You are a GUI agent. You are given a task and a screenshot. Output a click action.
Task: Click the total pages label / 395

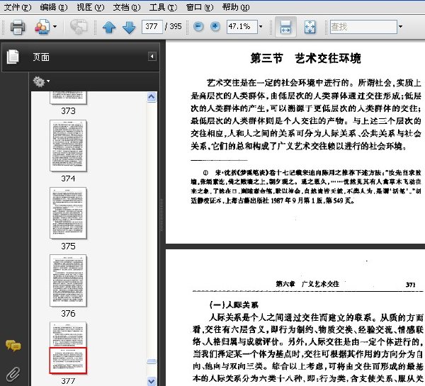[x=174, y=27]
